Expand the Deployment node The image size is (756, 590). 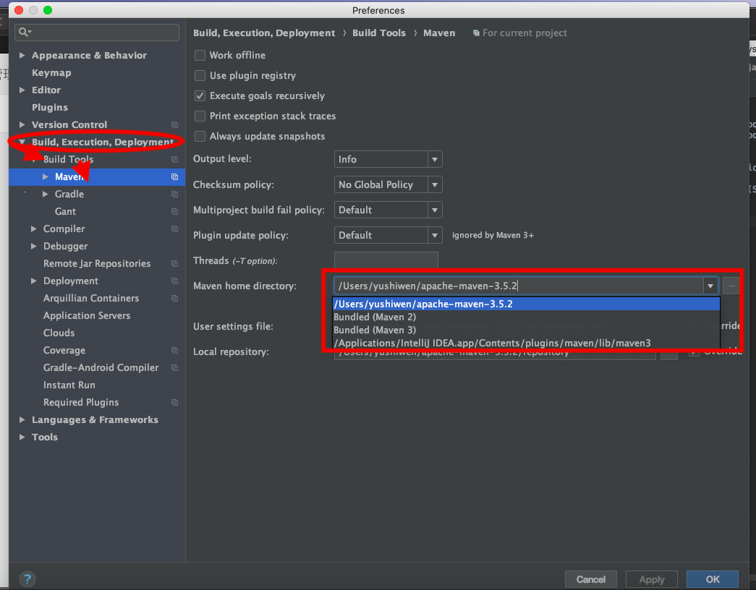point(33,281)
